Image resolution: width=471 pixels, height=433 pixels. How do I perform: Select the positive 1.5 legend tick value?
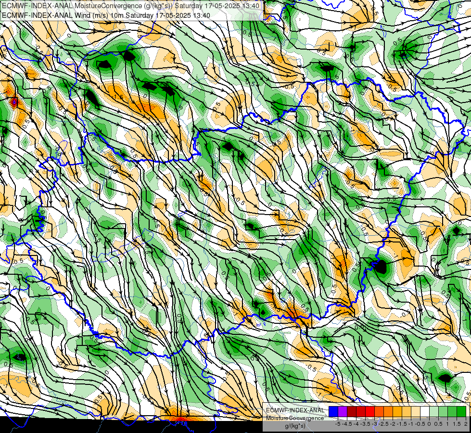457,424
